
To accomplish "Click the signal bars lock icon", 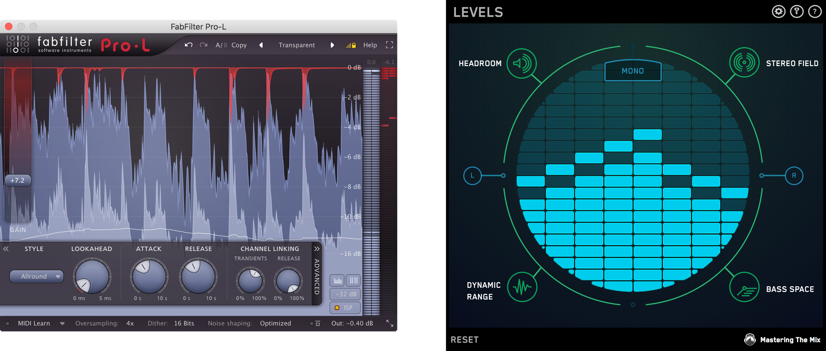I will [351, 45].
